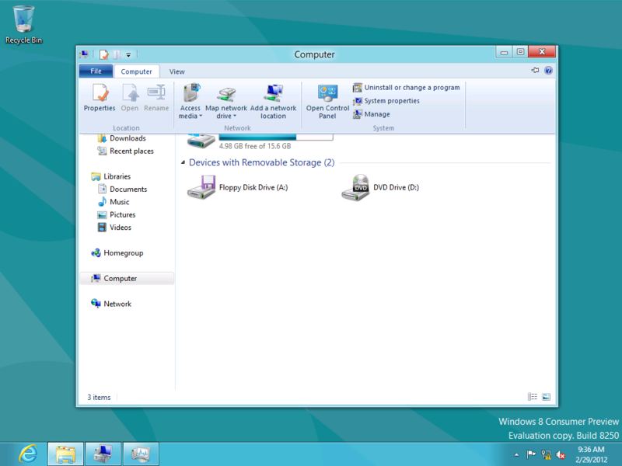This screenshot has width=622, height=466.
Task: Collapse the Devices with Removable Storage section
Action: 182,162
